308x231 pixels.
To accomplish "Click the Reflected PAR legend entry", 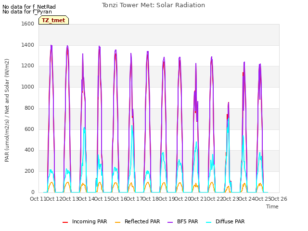I will click(x=137, y=221).
